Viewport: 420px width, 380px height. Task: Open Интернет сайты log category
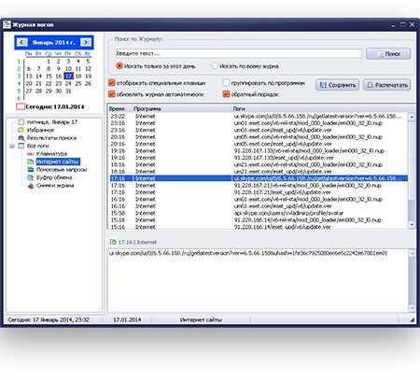point(58,162)
